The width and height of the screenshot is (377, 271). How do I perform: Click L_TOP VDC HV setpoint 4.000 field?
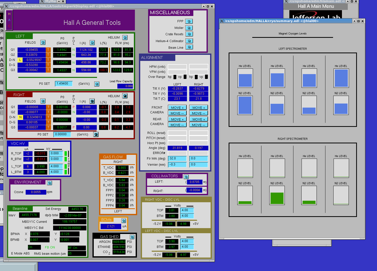click(56, 166)
